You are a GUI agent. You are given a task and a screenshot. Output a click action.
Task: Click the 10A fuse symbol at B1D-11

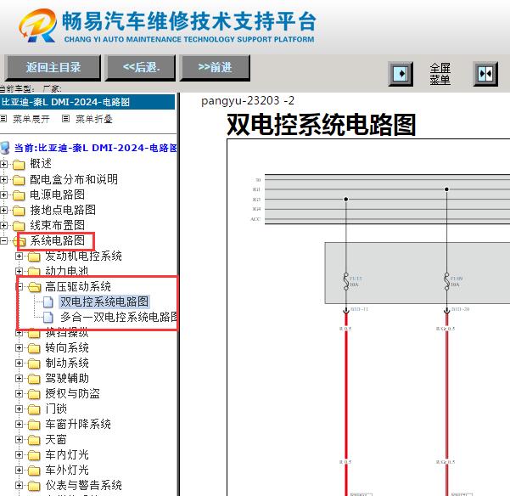(346, 281)
